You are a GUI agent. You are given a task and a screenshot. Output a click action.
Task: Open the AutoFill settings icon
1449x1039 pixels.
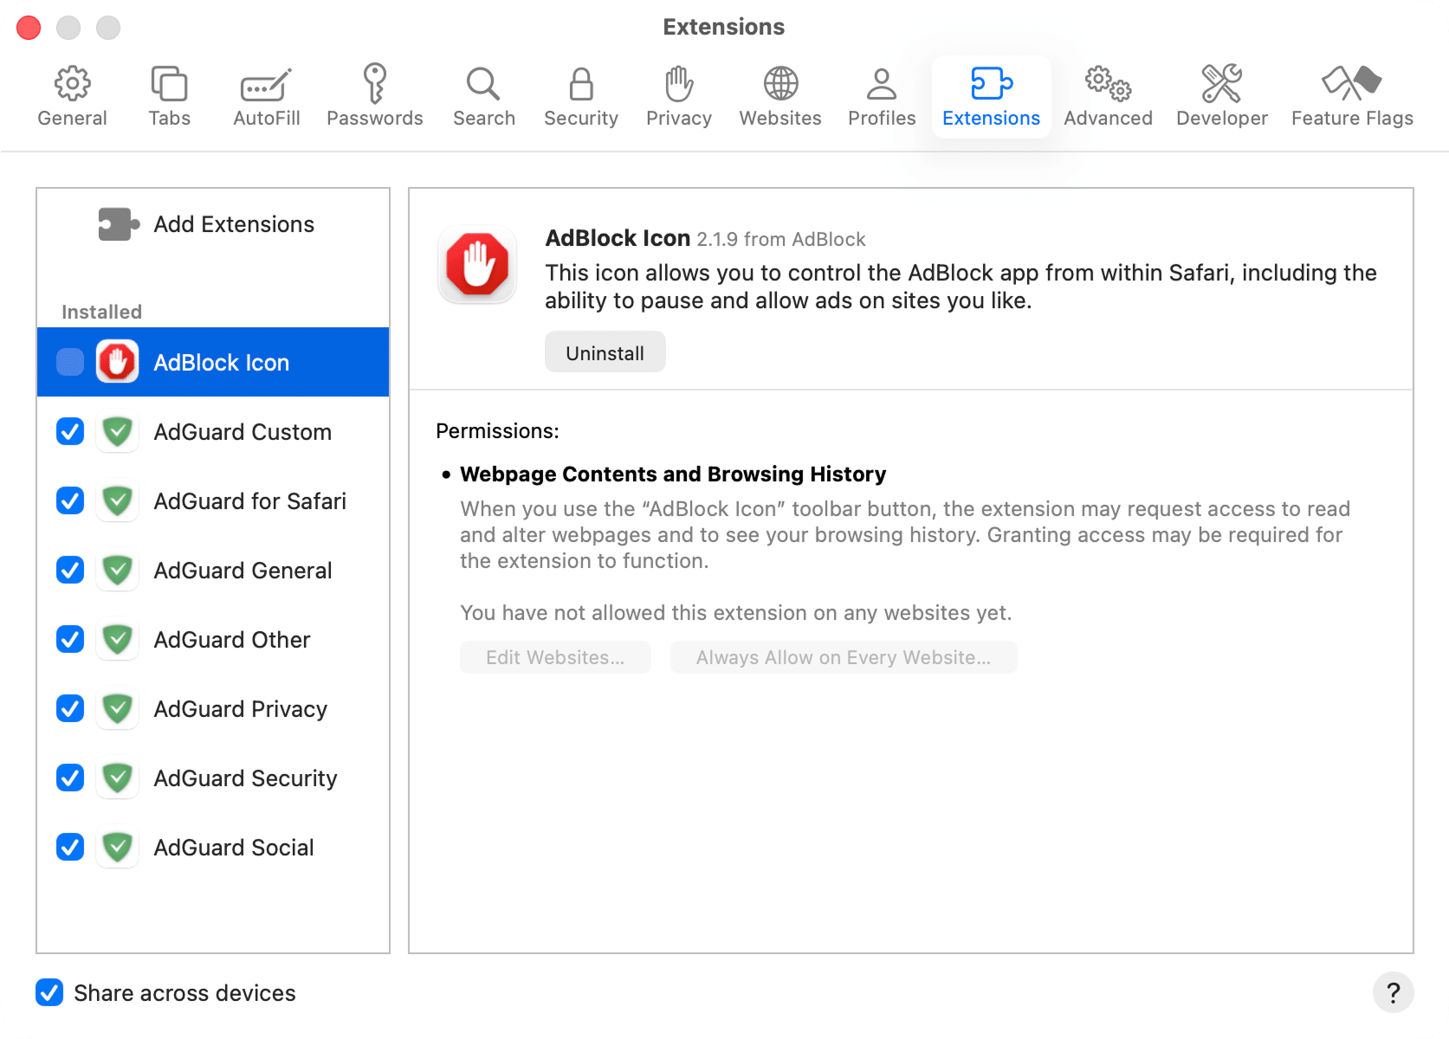265,94
